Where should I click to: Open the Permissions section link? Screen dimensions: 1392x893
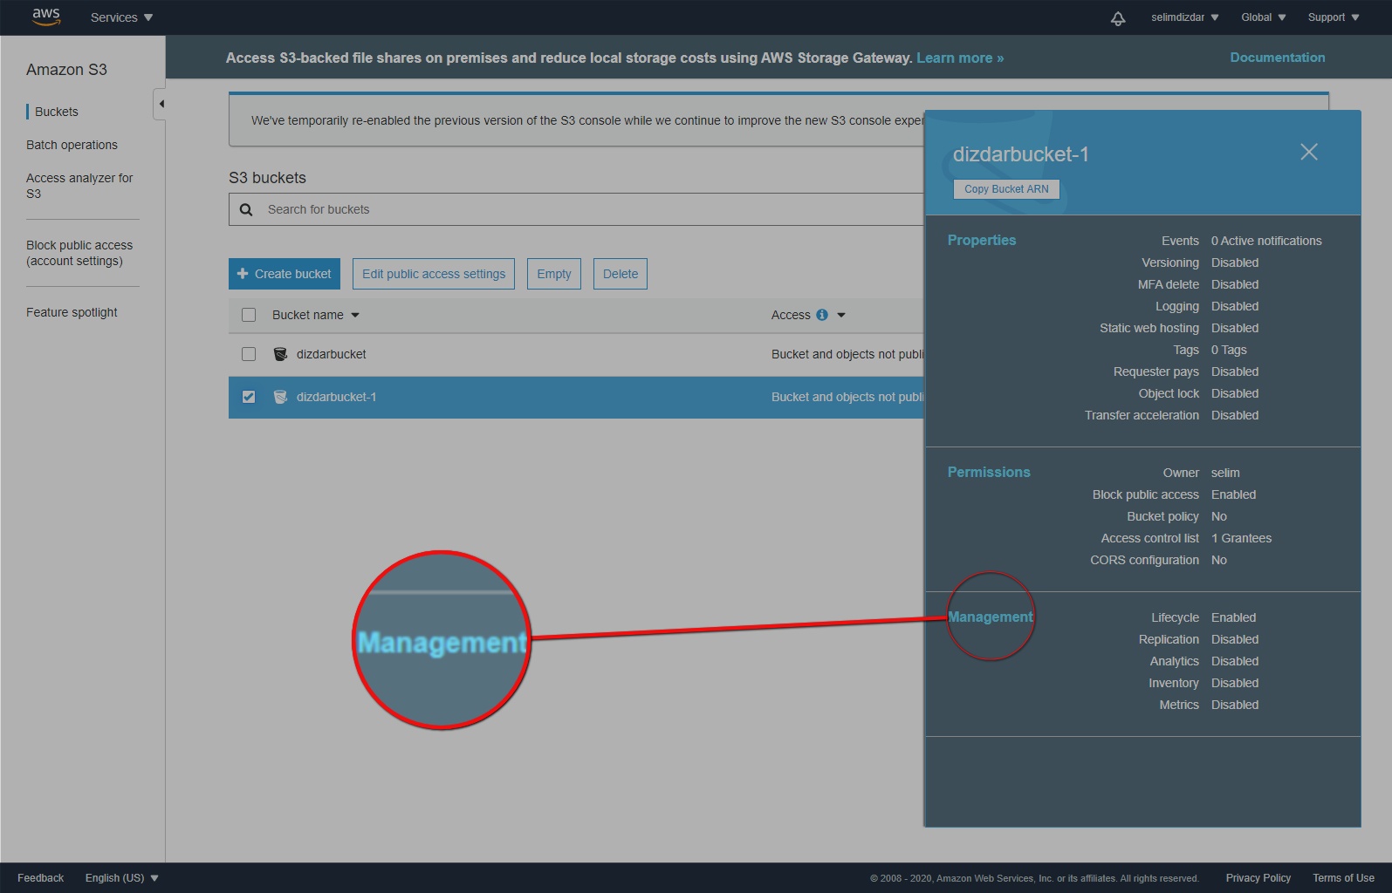(989, 473)
